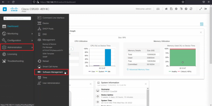Viewport: 212px width, 106px height.
Task: Bookmark the page with the star icon
Action: pyautogui.click(x=183, y=2)
